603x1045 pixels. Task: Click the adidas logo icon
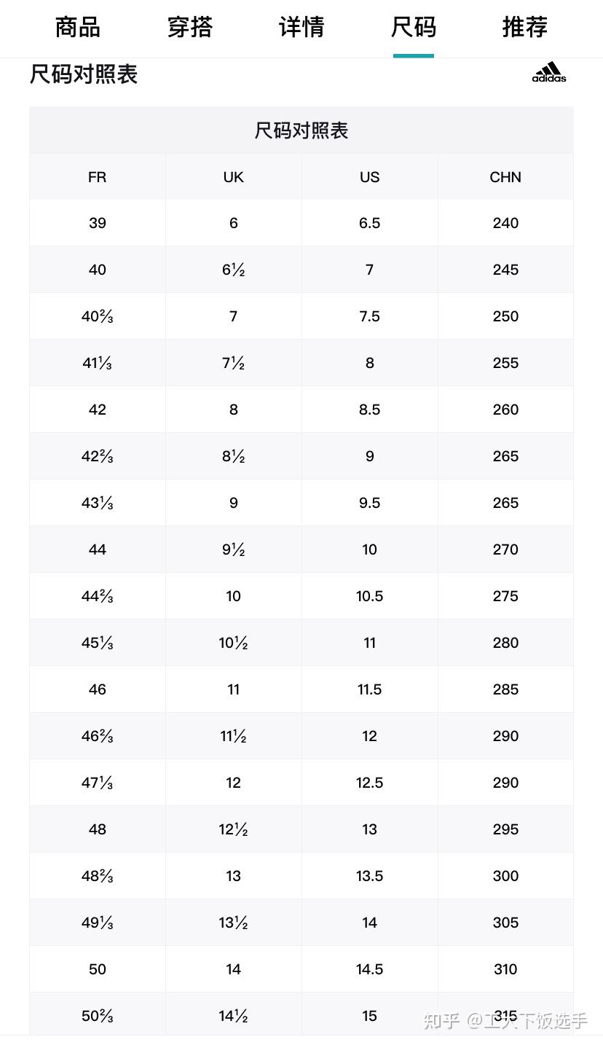click(x=549, y=72)
